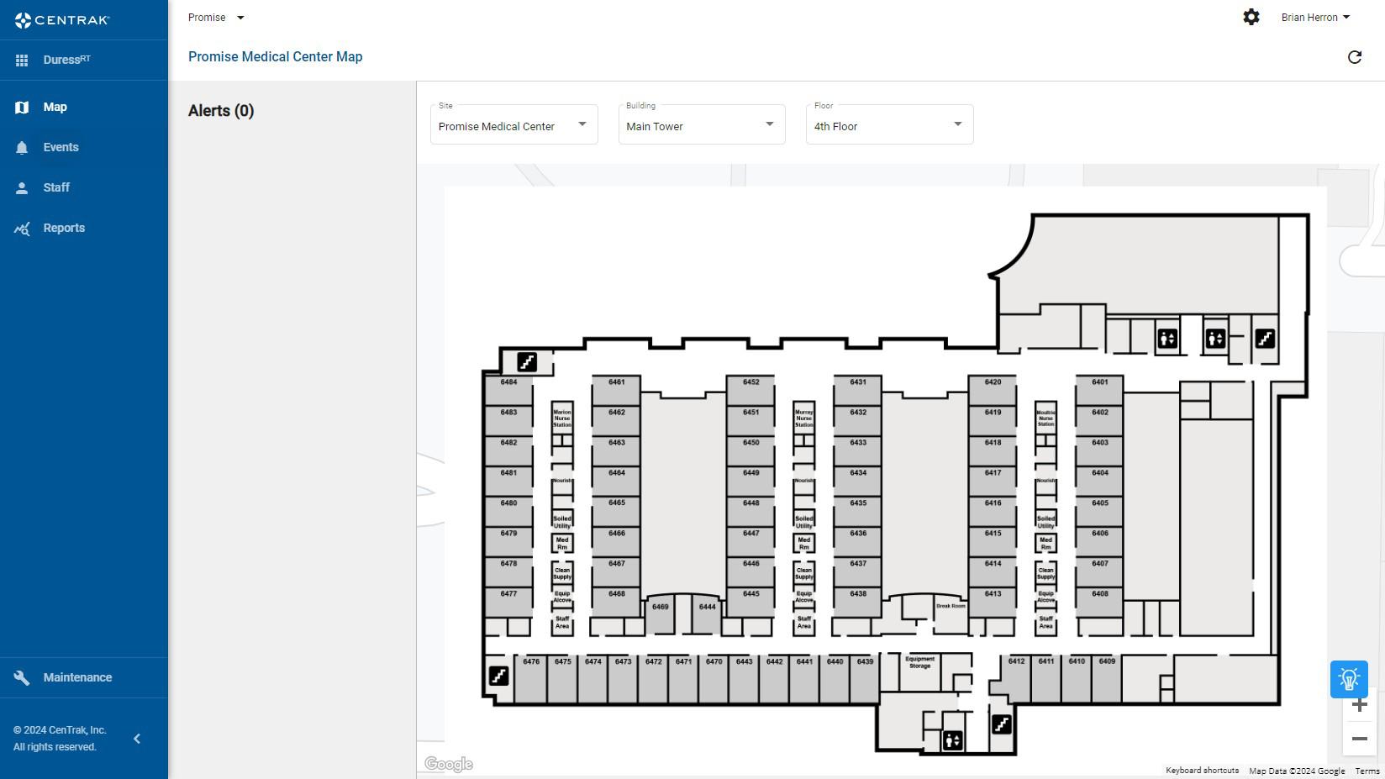Select room 6484 on the map

click(508, 391)
